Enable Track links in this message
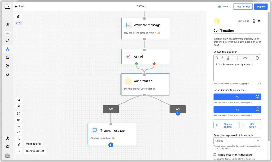Screen dimensions: 272x162 [x=214, y=155]
